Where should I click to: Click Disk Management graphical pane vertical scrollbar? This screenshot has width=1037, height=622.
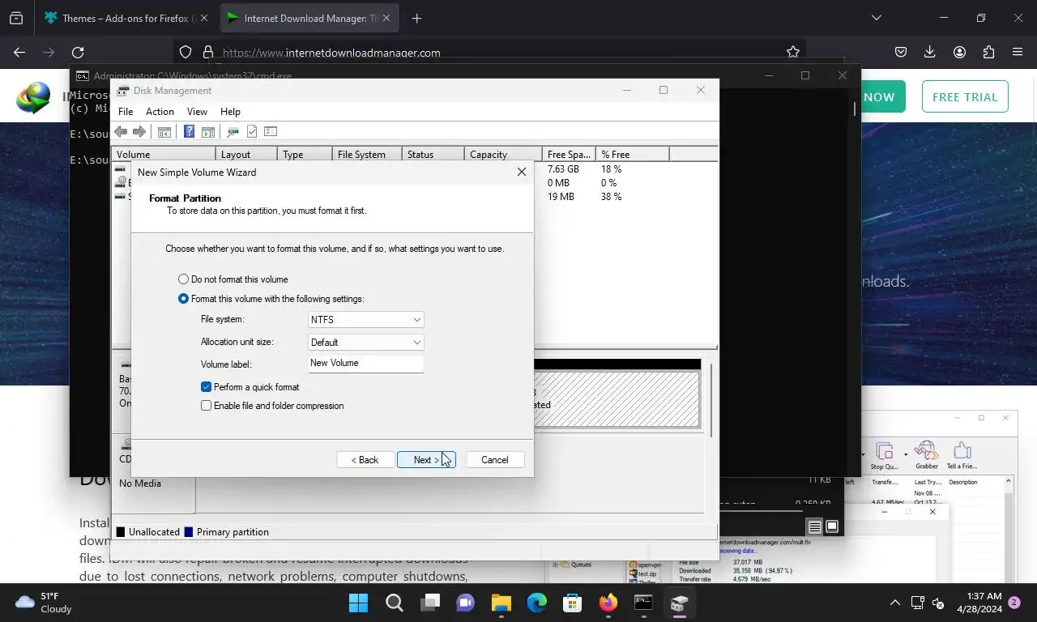(711, 401)
